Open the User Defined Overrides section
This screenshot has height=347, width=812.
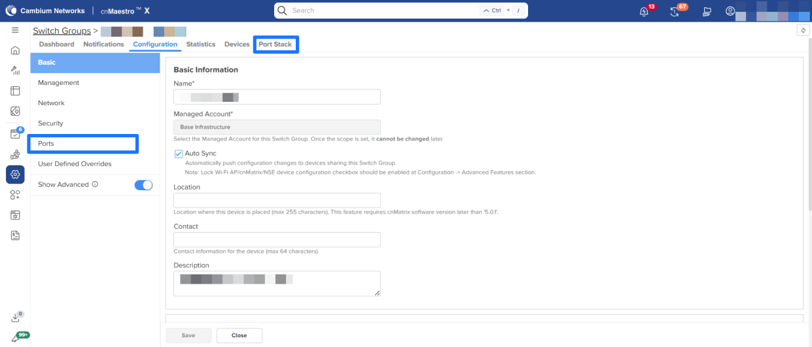coord(75,164)
